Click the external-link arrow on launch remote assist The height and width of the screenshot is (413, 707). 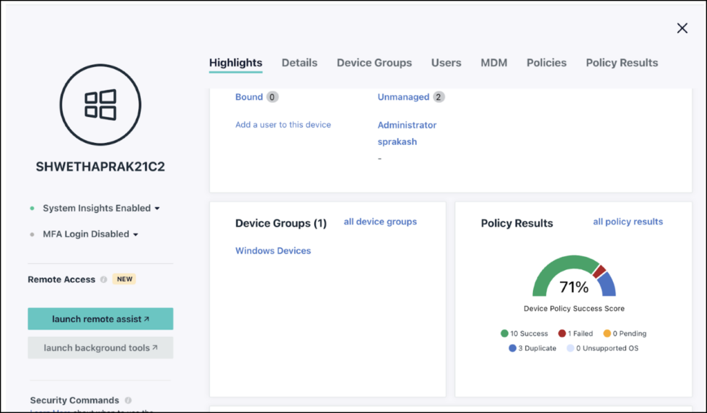[145, 318]
